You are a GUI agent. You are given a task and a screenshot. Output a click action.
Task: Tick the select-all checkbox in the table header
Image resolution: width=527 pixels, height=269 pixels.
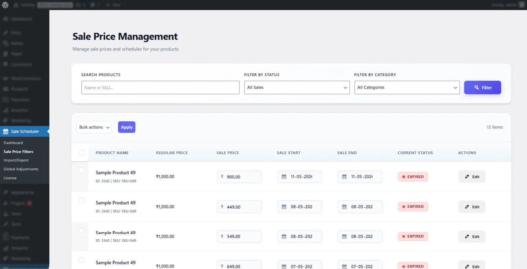click(82, 153)
